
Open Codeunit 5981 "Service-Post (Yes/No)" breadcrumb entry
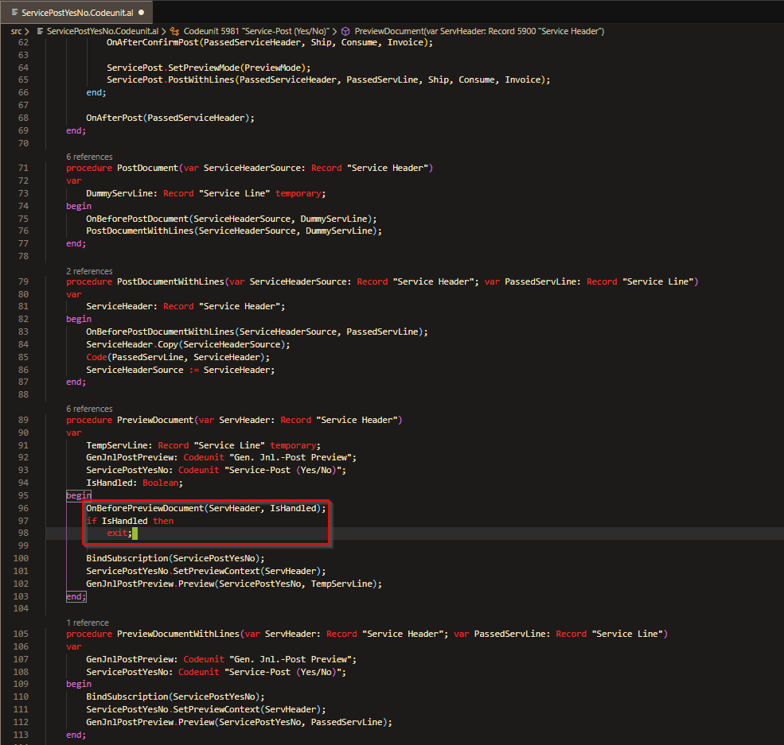pos(255,29)
